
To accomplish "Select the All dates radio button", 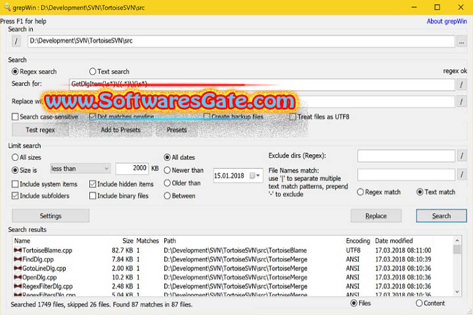I will [167, 157].
